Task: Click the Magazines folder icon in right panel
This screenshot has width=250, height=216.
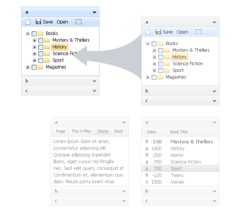Action: [x=160, y=77]
